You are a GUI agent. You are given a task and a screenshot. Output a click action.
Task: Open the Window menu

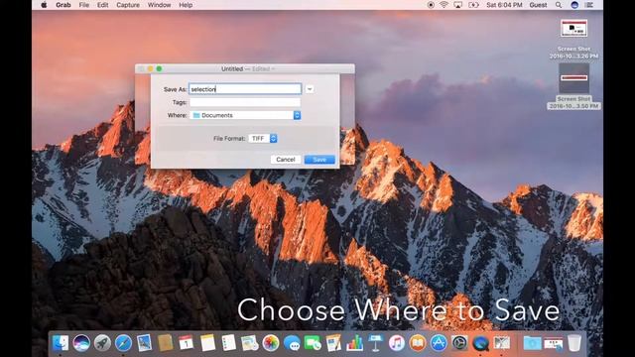tap(159, 5)
